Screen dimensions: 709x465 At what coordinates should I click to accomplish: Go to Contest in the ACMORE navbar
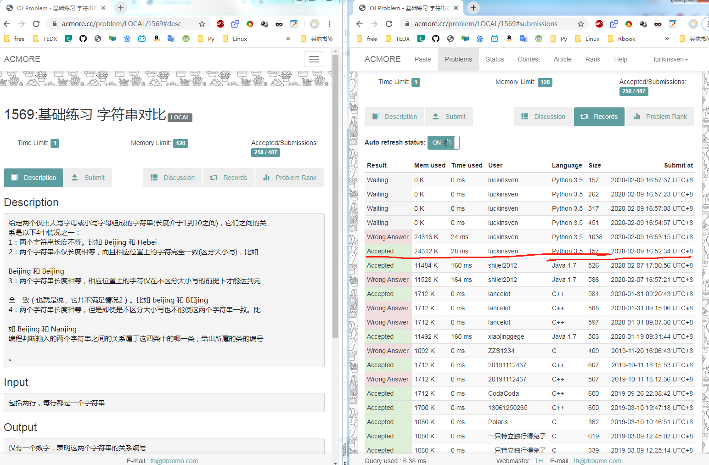pyautogui.click(x=529, y=59)
